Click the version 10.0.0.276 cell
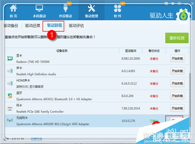 coord(128,121)
